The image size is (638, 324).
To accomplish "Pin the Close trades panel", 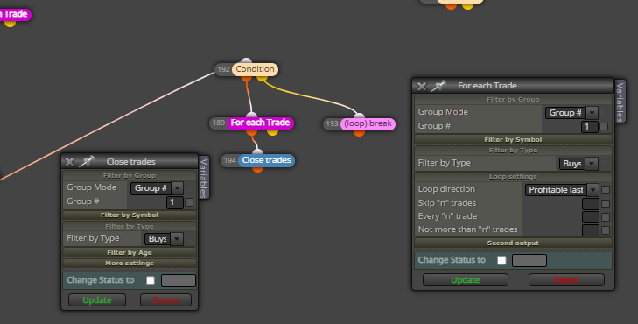I will pos(87,161).
